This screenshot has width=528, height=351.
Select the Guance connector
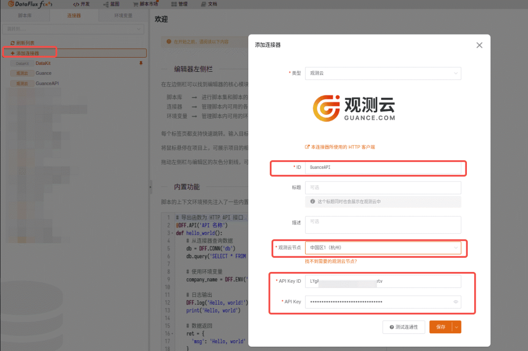(x=44, y=73)
